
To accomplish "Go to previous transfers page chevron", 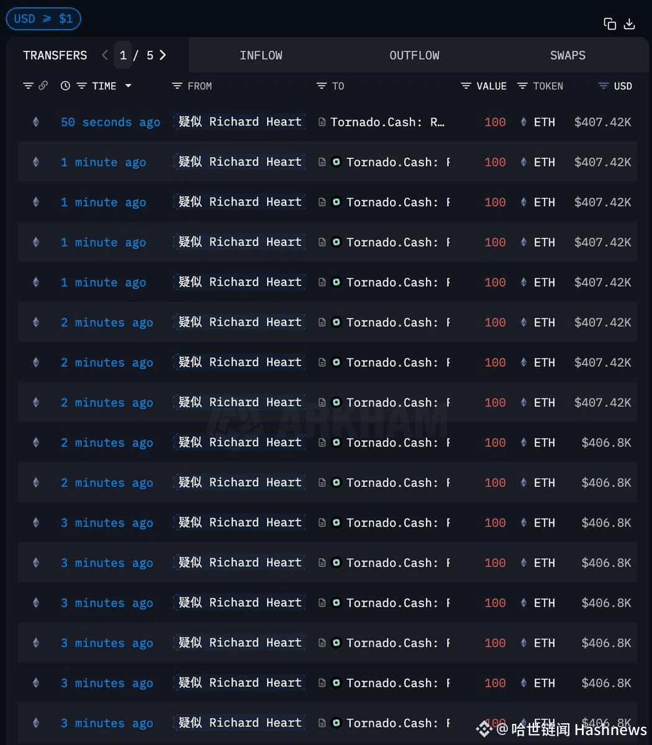I will click(x=105, y=55).
